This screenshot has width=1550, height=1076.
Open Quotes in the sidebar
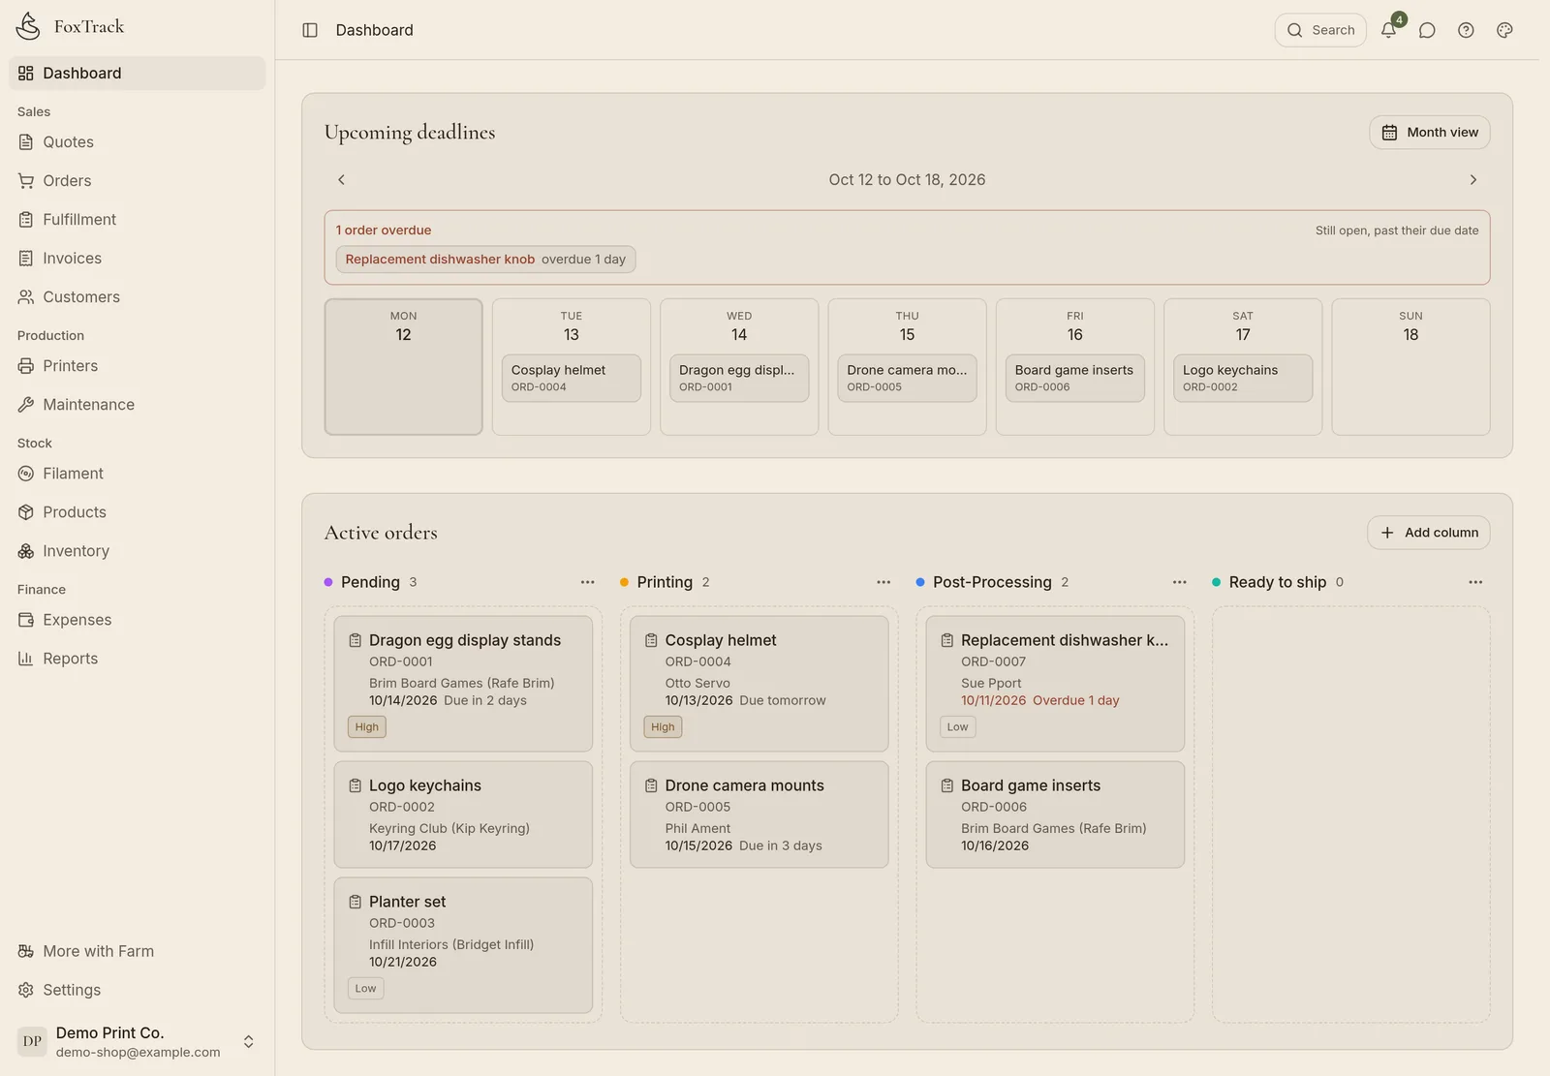138,142
